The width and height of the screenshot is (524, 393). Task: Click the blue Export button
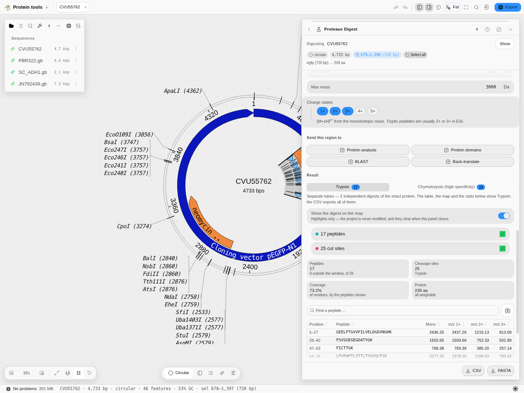pos(508,7)
